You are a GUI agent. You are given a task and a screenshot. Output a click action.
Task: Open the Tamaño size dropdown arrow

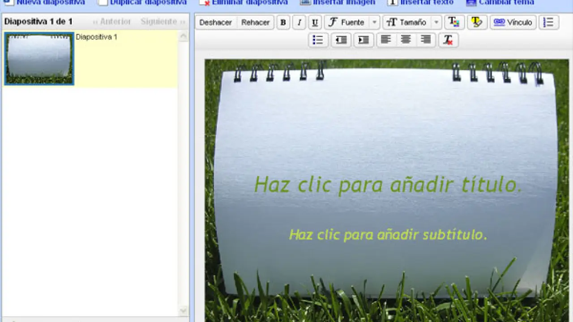point(436,22)
